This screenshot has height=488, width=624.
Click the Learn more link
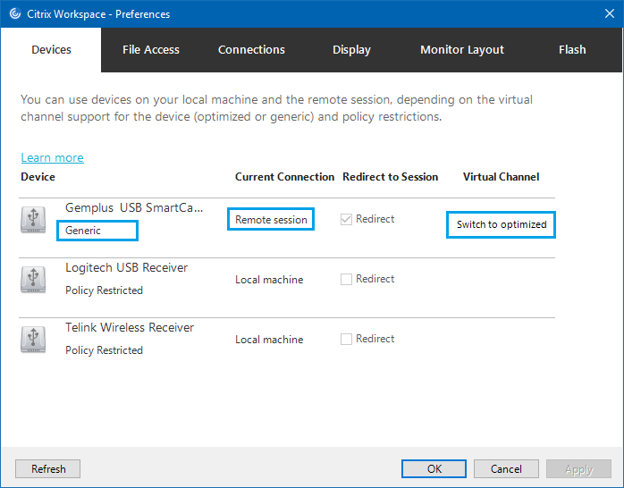pos(52,158)
